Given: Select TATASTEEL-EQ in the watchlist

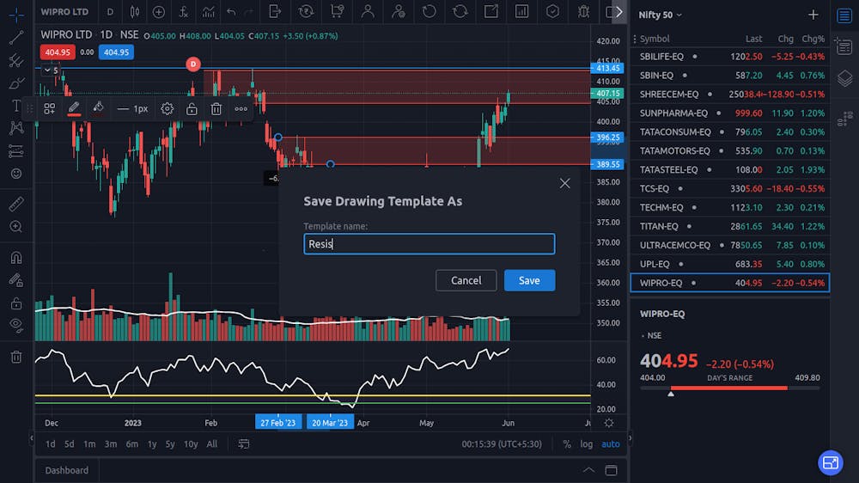Looking at the screenshot, I should pos(729,169).
